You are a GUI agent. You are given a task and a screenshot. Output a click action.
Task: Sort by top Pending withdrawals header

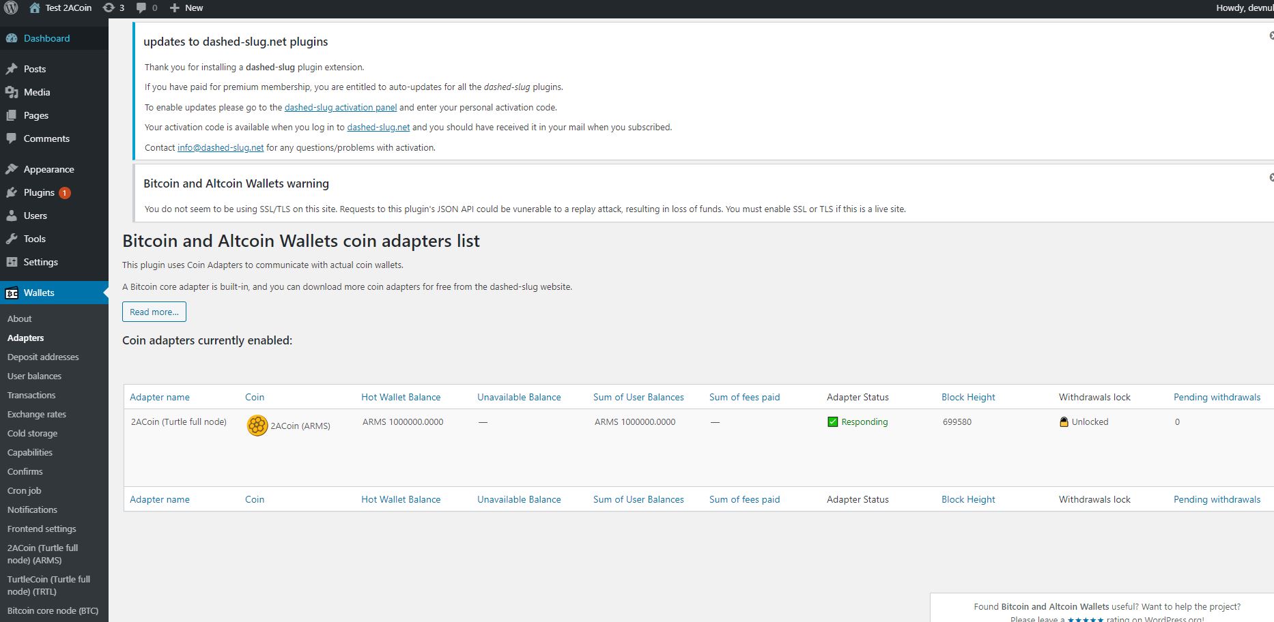click(1217, 397)
